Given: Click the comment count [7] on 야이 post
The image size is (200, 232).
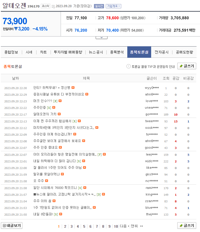Looking at the screenshot, I should (x=99, y=155).
